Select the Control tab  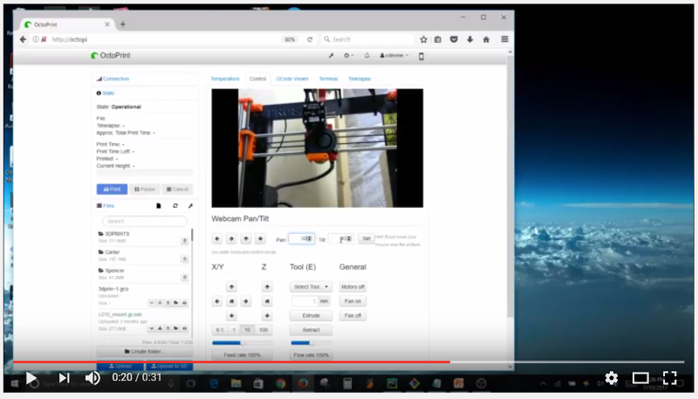click(x=257, y=79)
